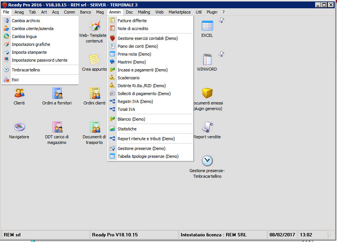Launch the Navigatore compass icon
The height and width of the screenshot is (242, 337).
coord(19,127)
